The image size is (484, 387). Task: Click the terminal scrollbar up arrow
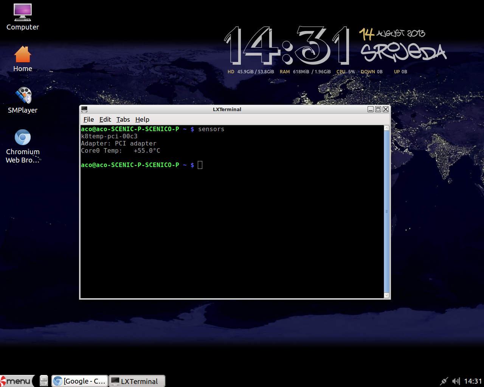[386, 128]
